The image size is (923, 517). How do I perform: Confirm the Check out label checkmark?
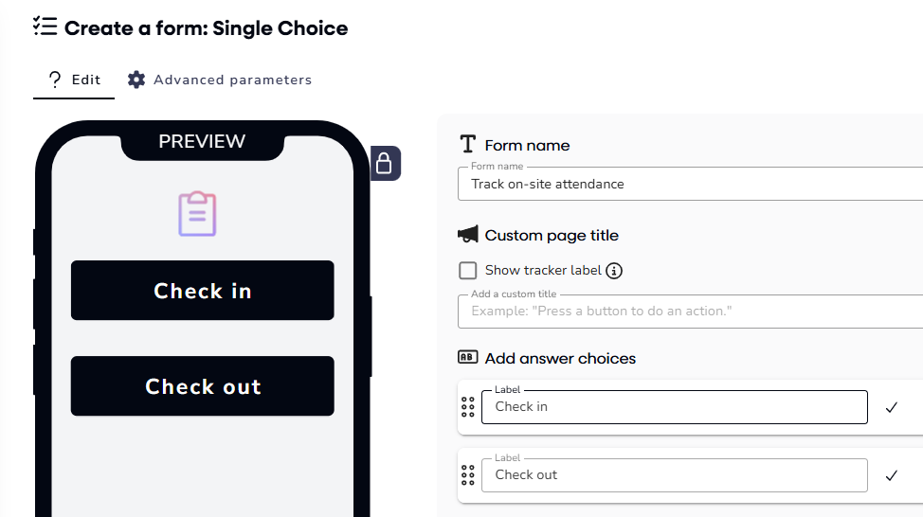click(891, 475)
